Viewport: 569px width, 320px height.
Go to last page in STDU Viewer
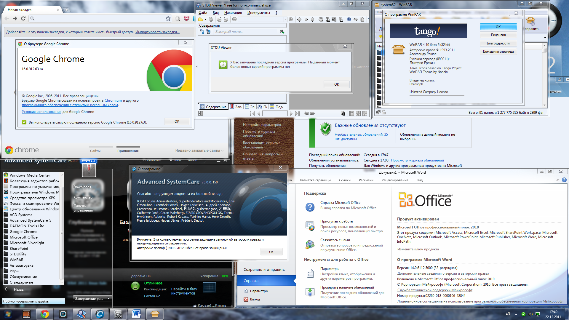[x=297, y=113]
